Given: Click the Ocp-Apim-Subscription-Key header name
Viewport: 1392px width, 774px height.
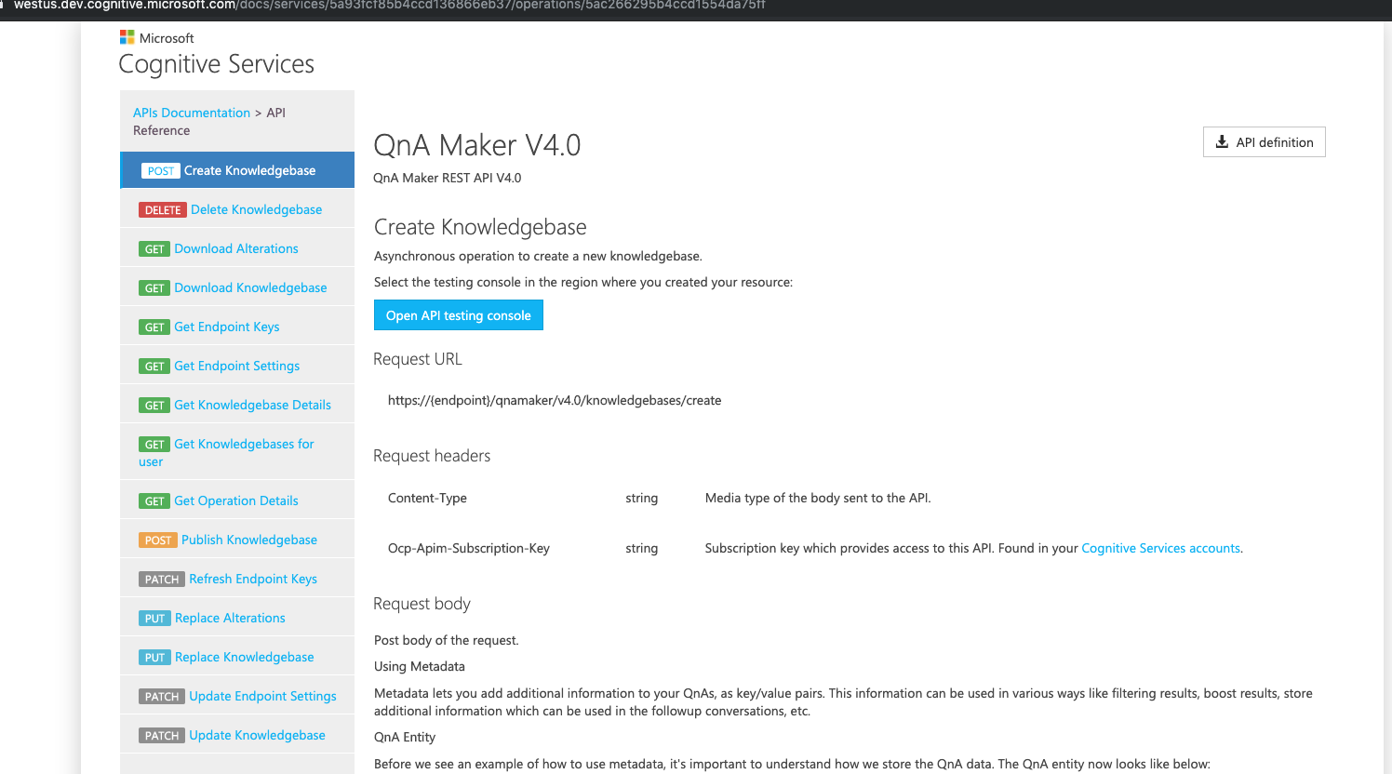Looking at the screenshot, I should 469,548.
